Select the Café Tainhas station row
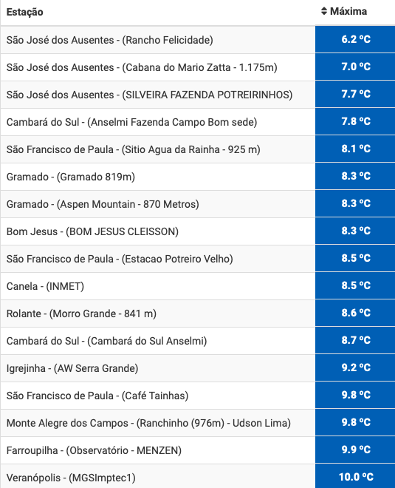 coord(198,396)
